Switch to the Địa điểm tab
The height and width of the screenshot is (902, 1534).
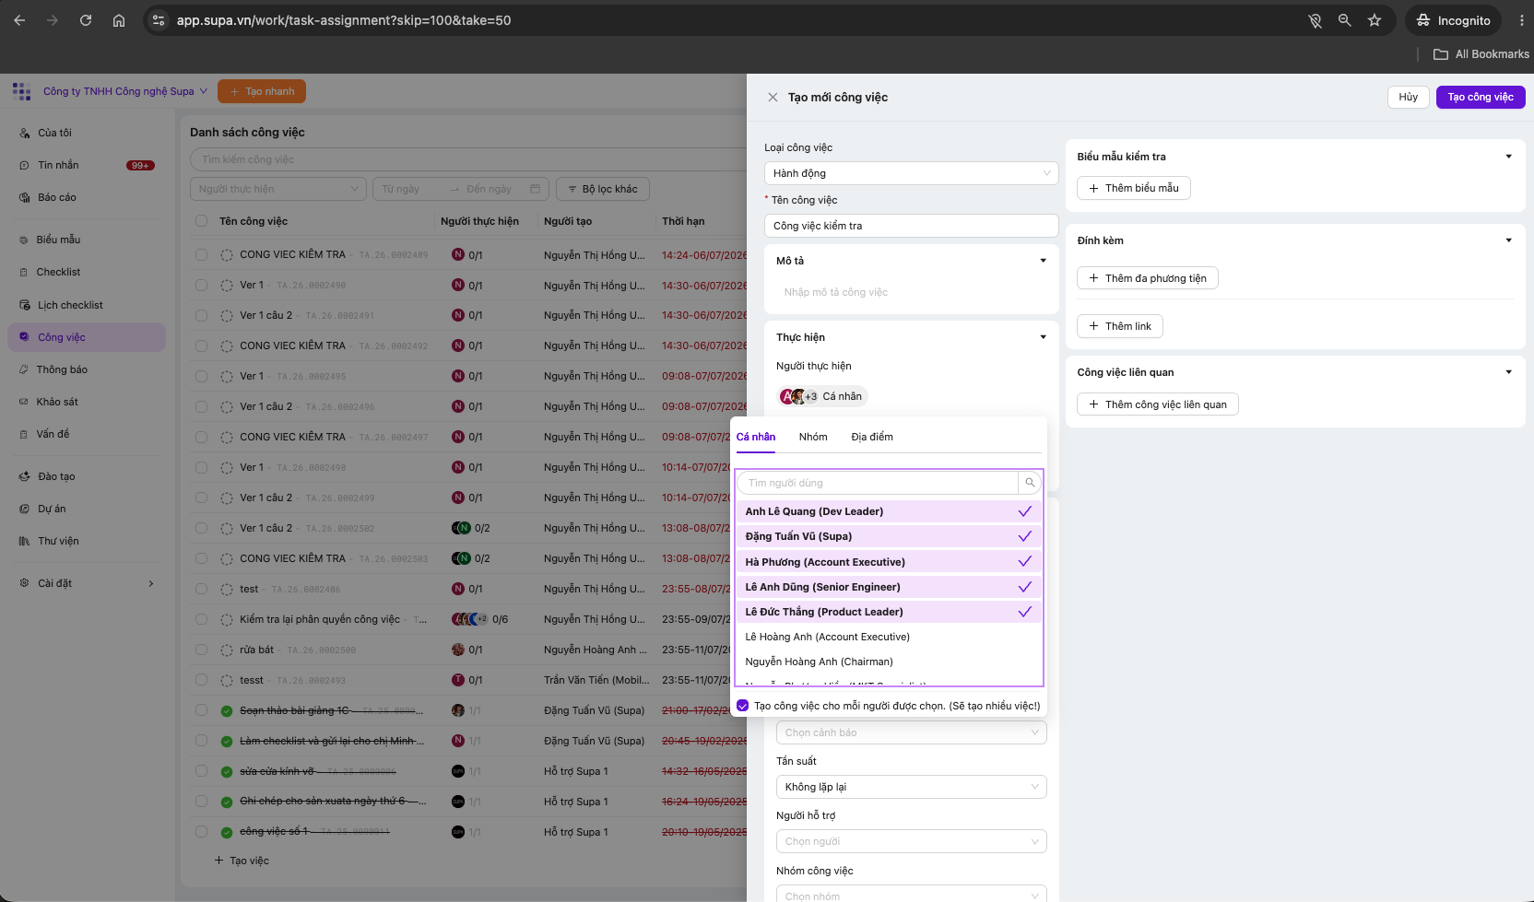point(872,437)
